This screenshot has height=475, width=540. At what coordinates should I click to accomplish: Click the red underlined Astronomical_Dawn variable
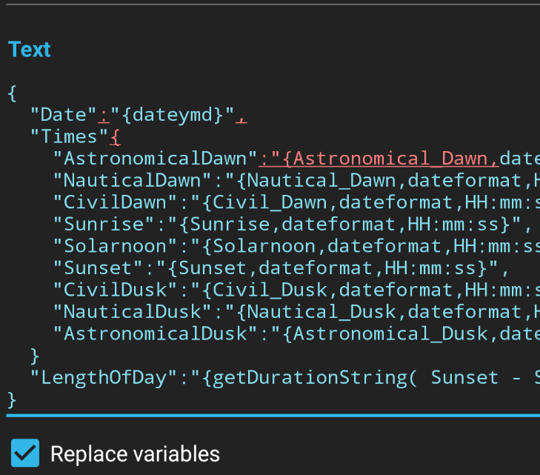(x=390, y=158)
